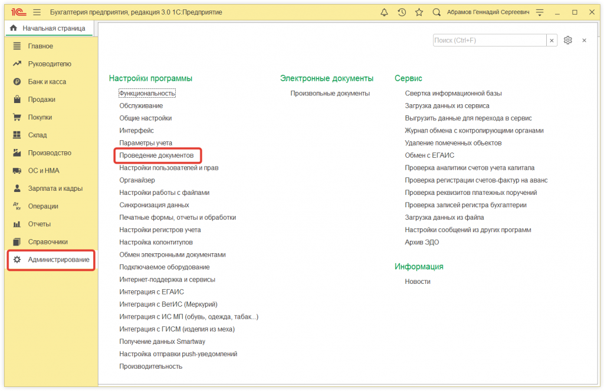This screenshot has height=391, width=604.
Task: Click the favorites star icon
Action: point(419,12)
